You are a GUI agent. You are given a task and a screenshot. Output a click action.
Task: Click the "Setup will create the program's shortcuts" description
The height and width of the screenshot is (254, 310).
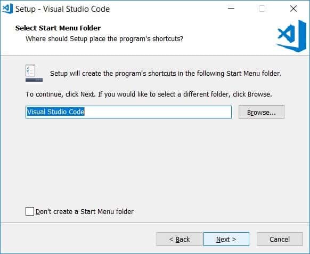coord(166,74)
